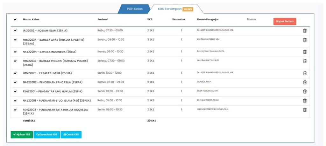
Task: Remove PENGANTAR STUDI ISLAM with trash icon
Action: (x=305, y=101)
